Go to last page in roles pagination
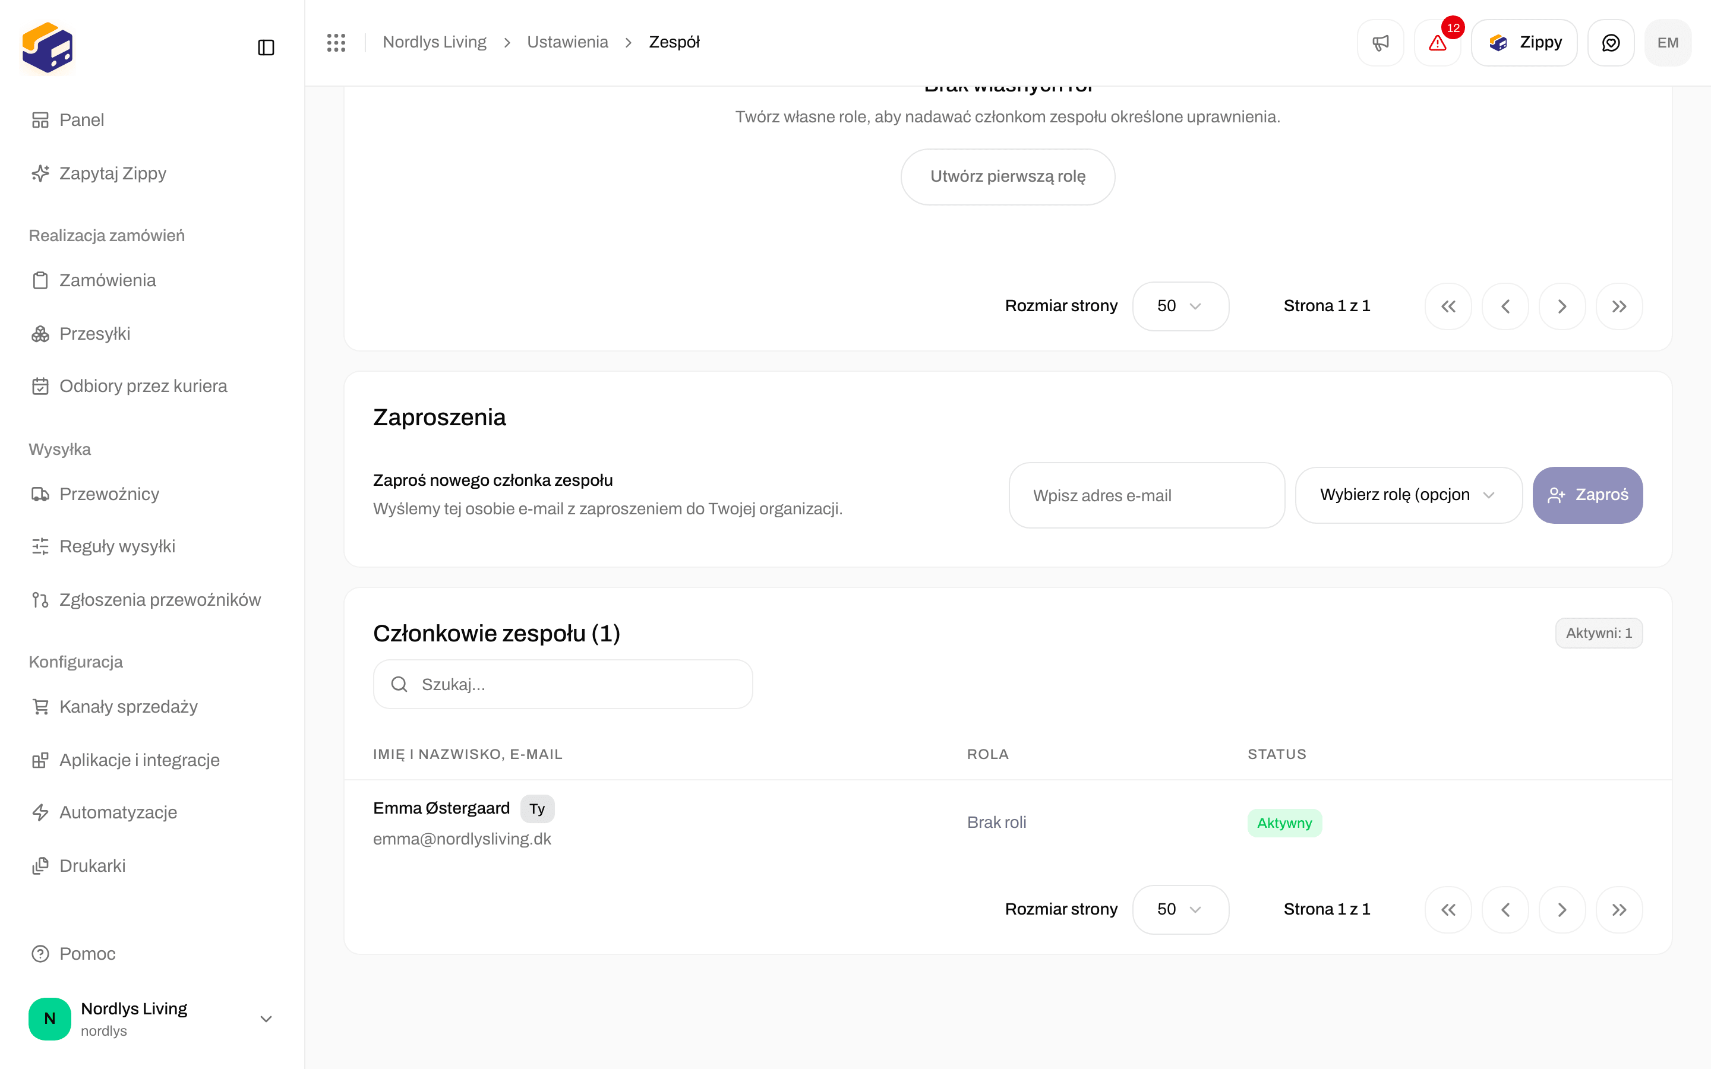This screenshot has height=1069, width=1711. click(1619, 306)
